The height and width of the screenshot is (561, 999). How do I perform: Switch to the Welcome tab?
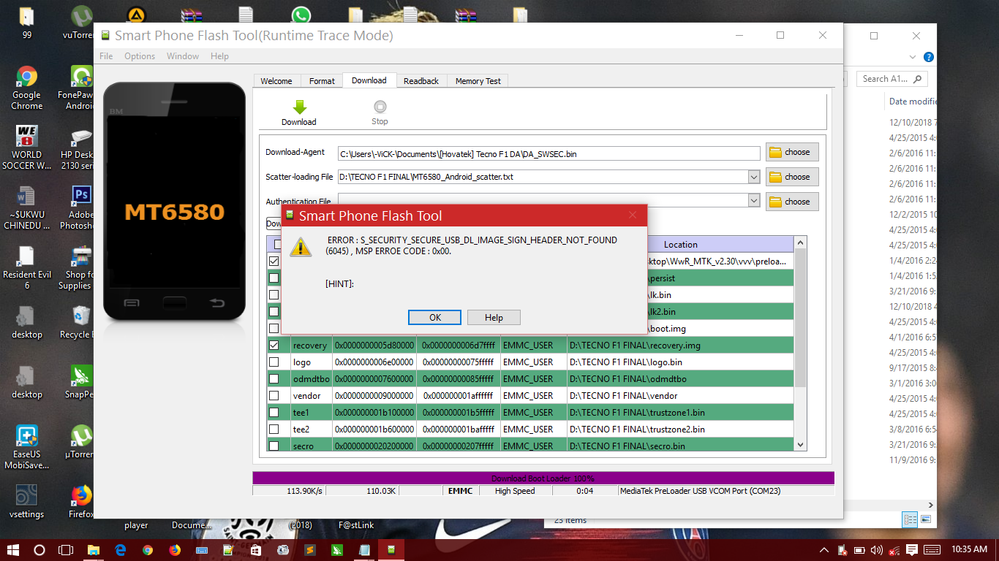tap(276, 81)
